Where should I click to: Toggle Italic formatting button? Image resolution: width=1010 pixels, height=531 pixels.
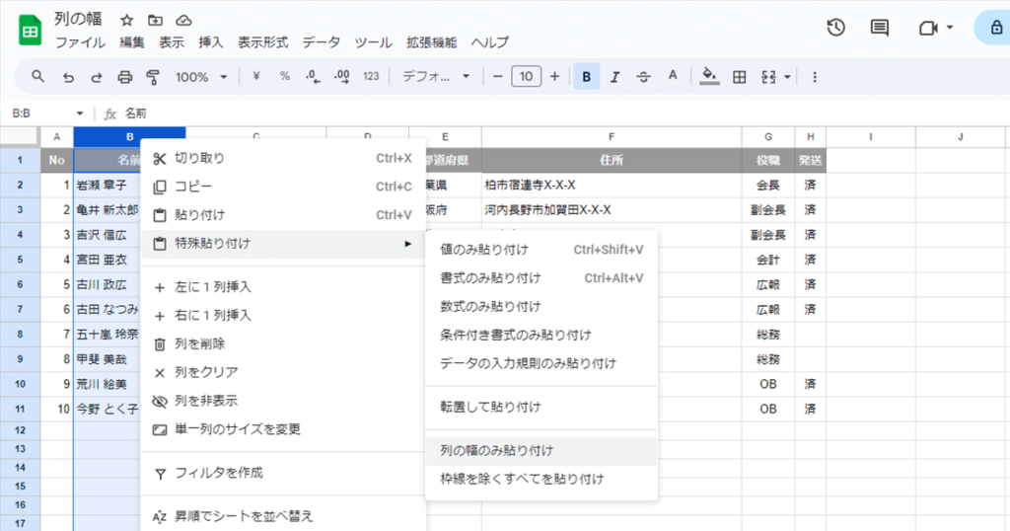pos(614,77)
